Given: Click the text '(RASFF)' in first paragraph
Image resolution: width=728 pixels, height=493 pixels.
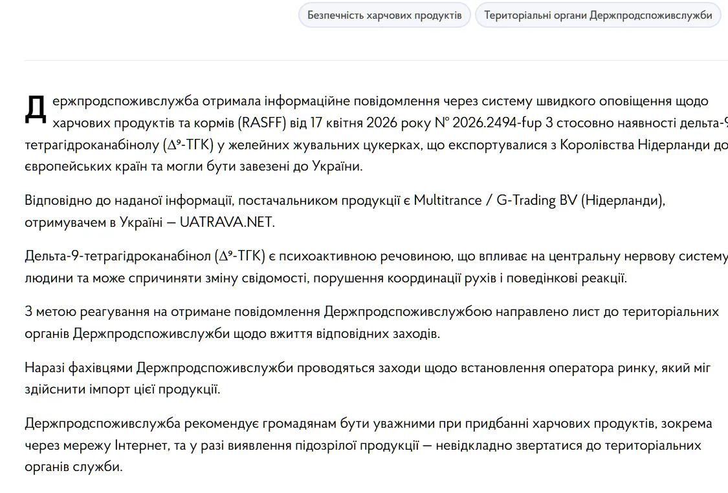Looking at the screenshot, I should click(x=262, y=123).
